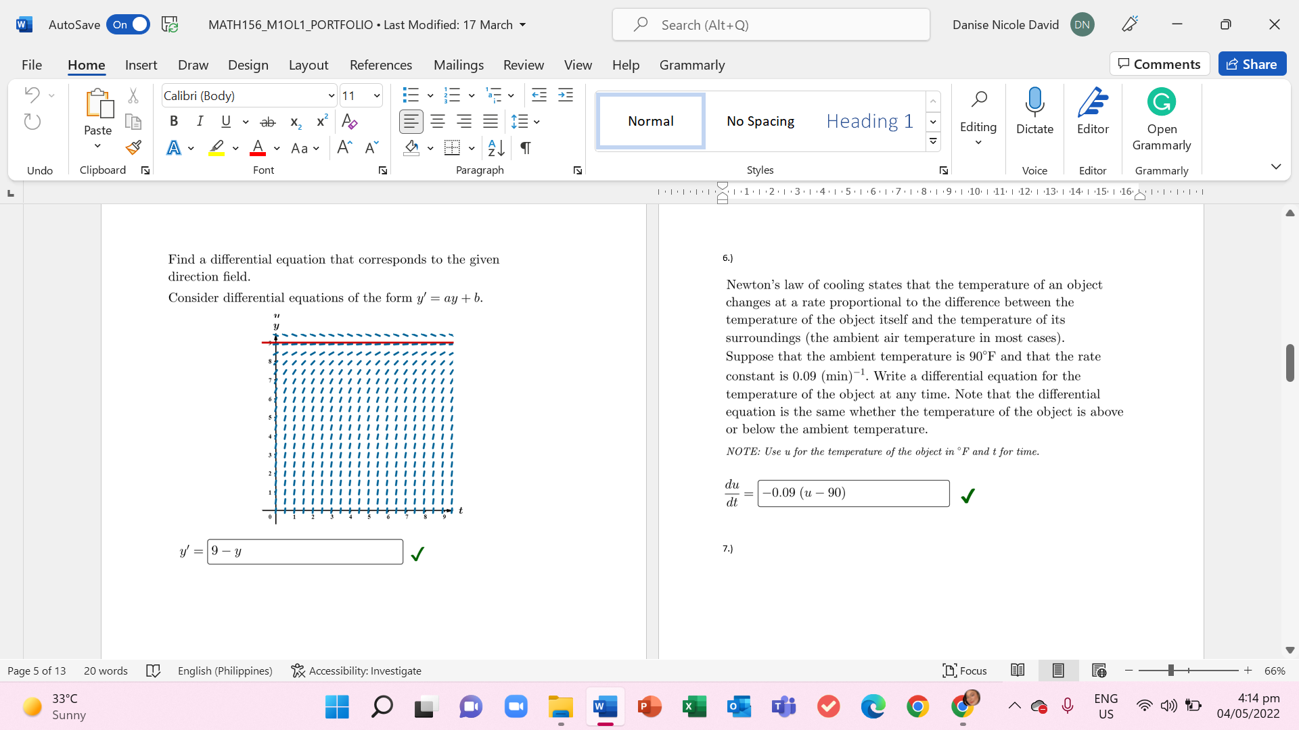Expand the document title dropdown arrow
The height and width of the screenshot is (730, 1299).
pyautogui.click(x=522, y=25)
